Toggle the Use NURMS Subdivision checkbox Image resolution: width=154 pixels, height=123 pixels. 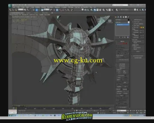(133, 24)
